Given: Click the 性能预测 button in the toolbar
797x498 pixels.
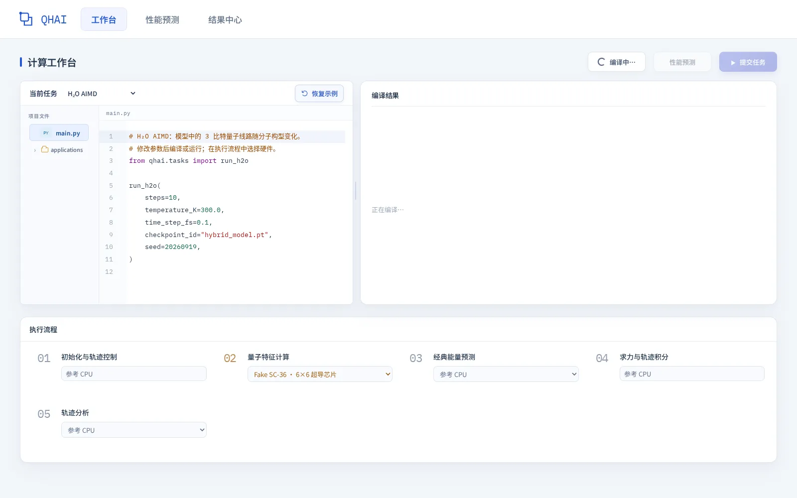Looking at the screenshot, I should (682, 62).
